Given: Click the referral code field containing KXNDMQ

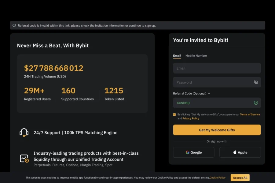Looking at the screenshot, I should (217, 103).
